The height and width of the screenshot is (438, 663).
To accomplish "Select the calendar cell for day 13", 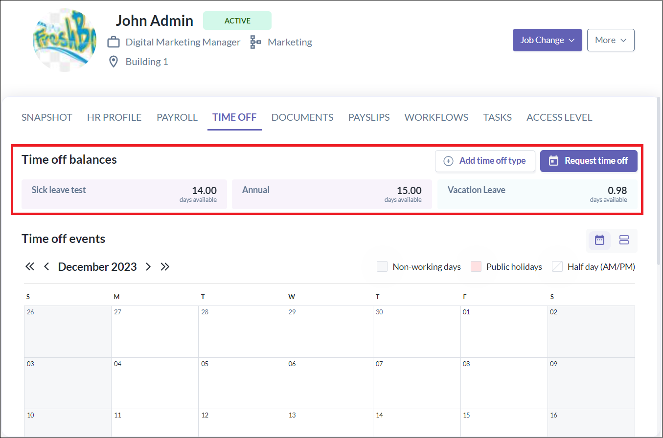I will tap(329, 423).
